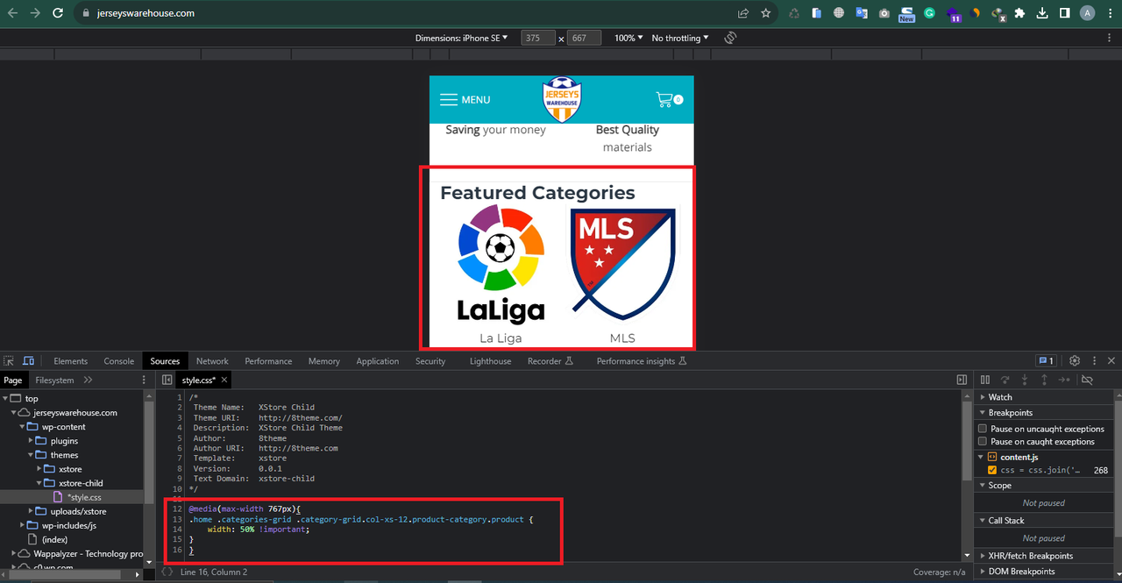Enable Pause on uncaught exceptions

click(x=984, y=429)
